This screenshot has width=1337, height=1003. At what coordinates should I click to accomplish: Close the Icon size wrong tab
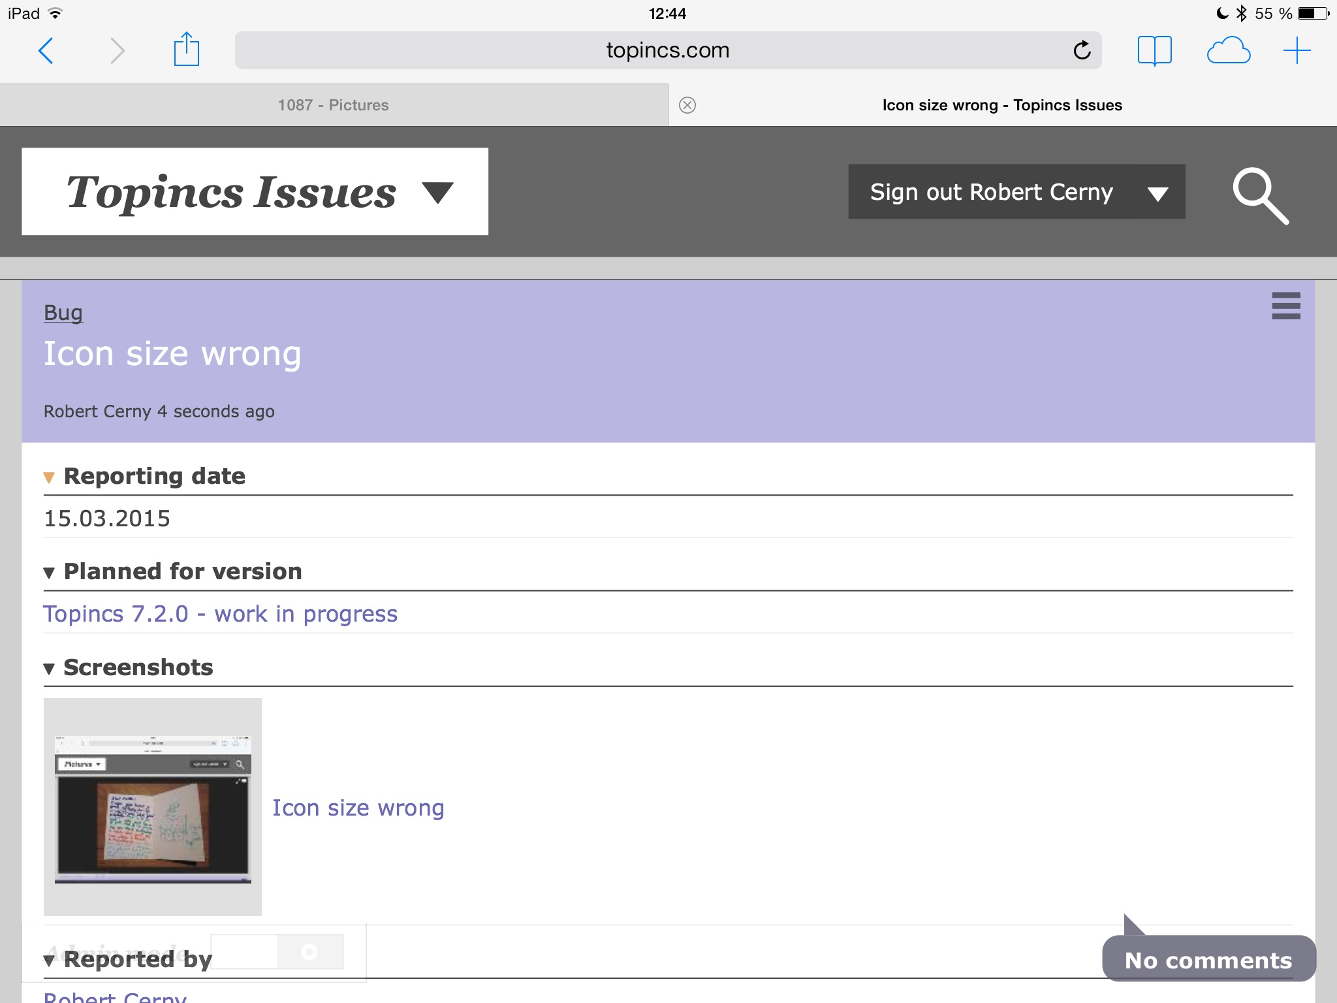point(687,105)
